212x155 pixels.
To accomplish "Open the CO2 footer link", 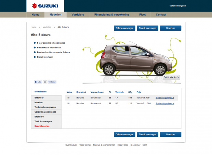I will [145, 145].
